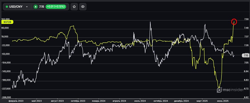The width and height of the screenshot is (250, 103).
Task: Click the октябрь 2023 axis label
Action: [x=78, y=101]
